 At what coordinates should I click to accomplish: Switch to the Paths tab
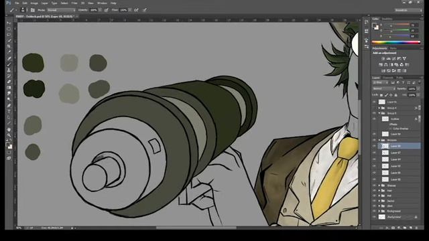[x=400, y=78]
